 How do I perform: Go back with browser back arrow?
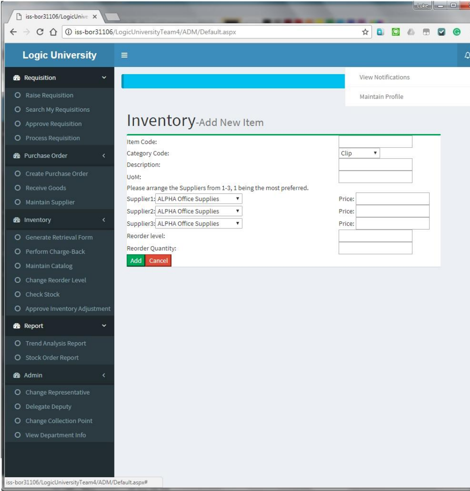coord(13,32)
